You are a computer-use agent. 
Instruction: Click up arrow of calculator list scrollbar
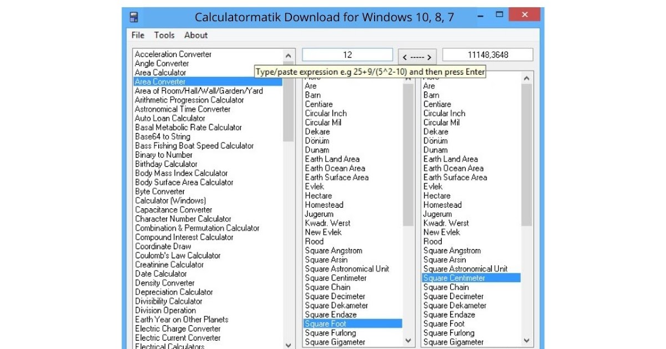click(x=288, y=56)
